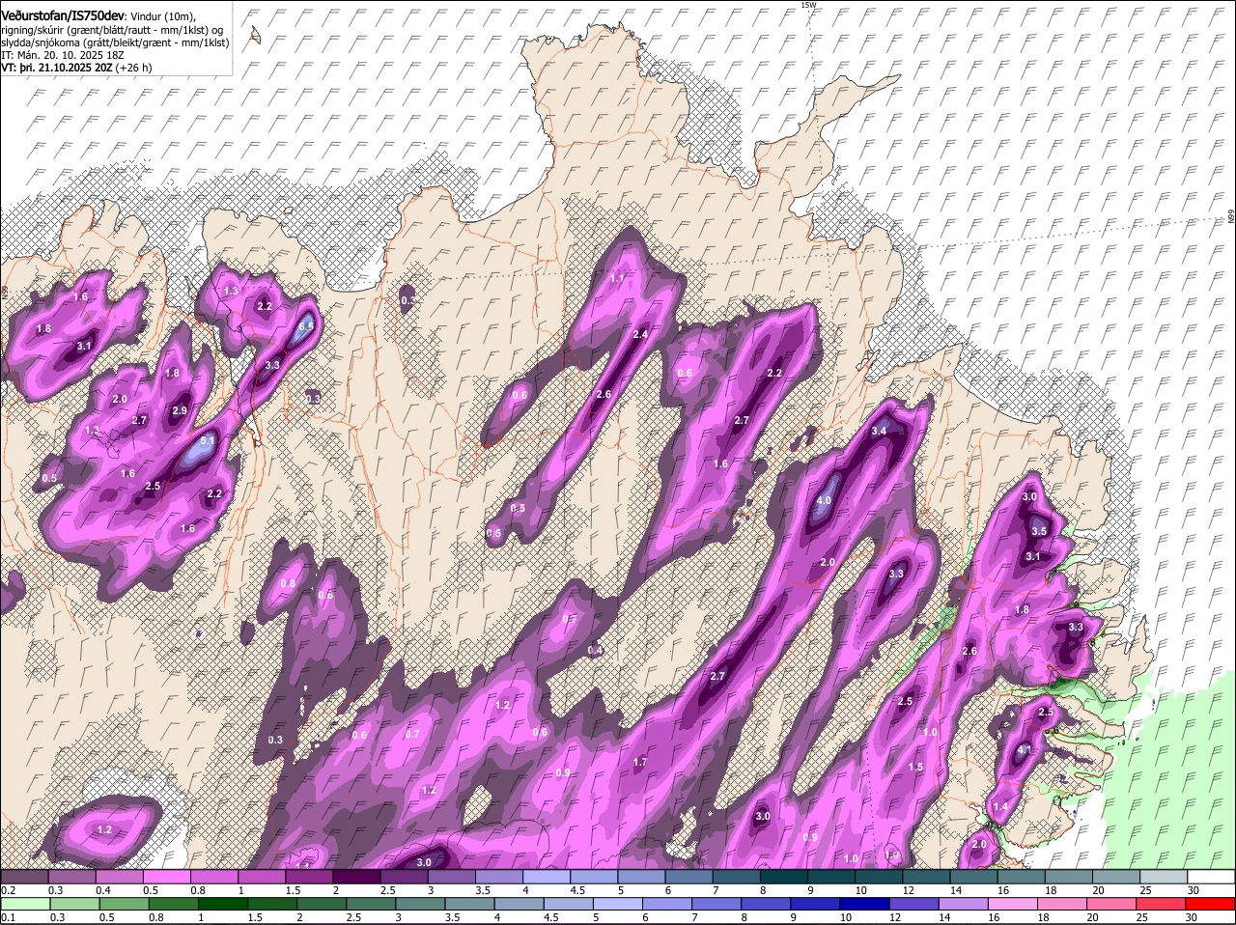This screenshot has width=1236, height=925.
Task: Click the '7' label in the purple legend row
Action: click(x=716, y=890)
